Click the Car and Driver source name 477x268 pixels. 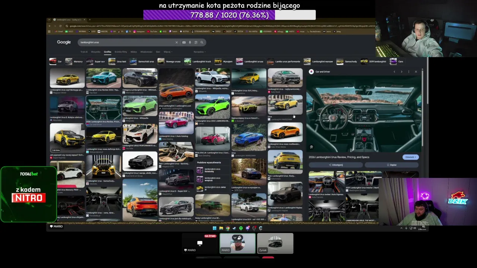pyautogui.click(x=323, y=71)
